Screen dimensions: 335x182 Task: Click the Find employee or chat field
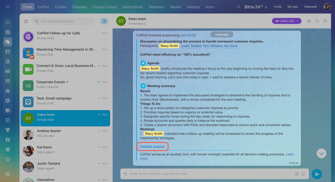click(x=65, y=21)
